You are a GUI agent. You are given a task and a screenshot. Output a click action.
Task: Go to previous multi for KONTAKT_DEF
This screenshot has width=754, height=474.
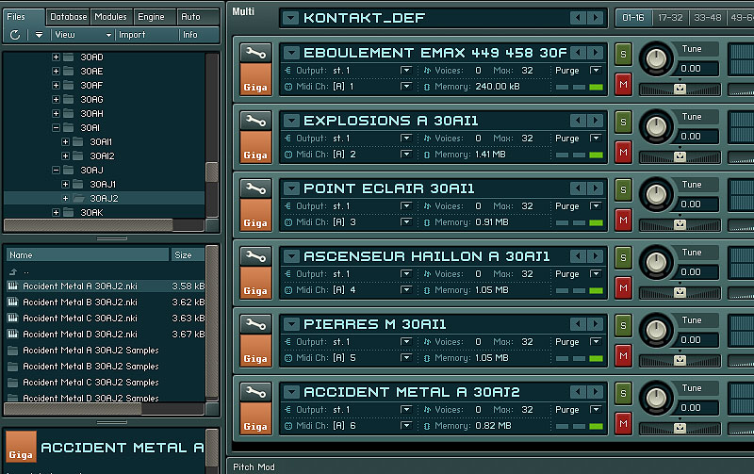tap(578, 18)
